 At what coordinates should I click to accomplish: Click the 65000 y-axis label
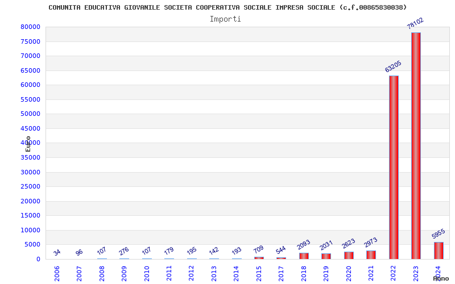[31, 70]
